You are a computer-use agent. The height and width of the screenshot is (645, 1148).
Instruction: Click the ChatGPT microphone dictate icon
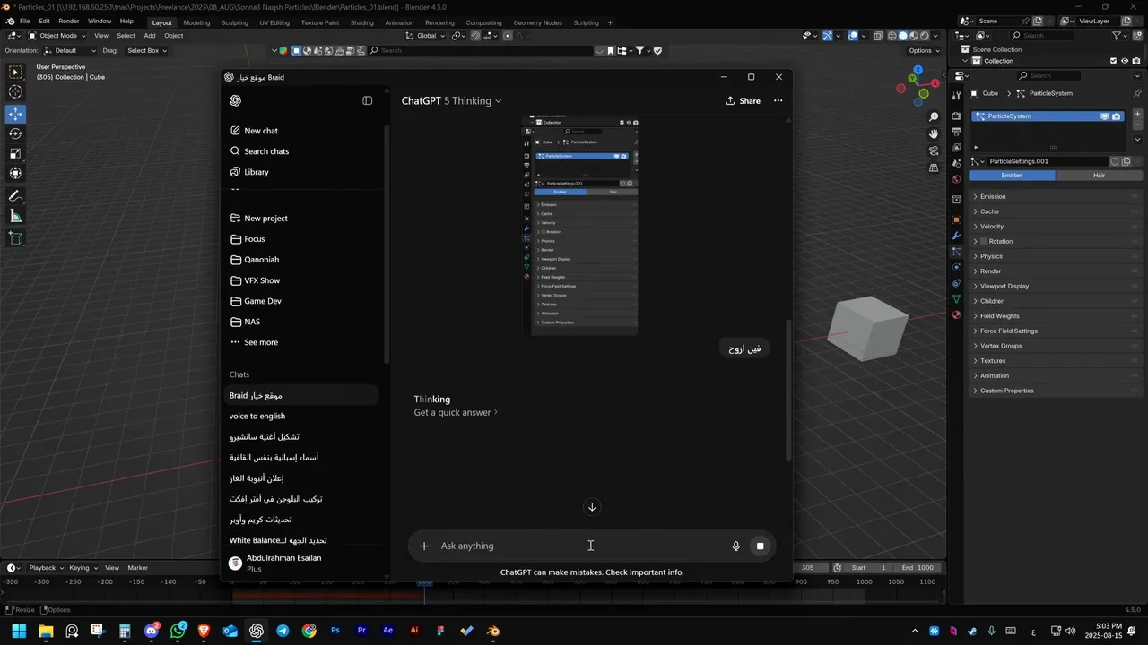tap(735, 546)
